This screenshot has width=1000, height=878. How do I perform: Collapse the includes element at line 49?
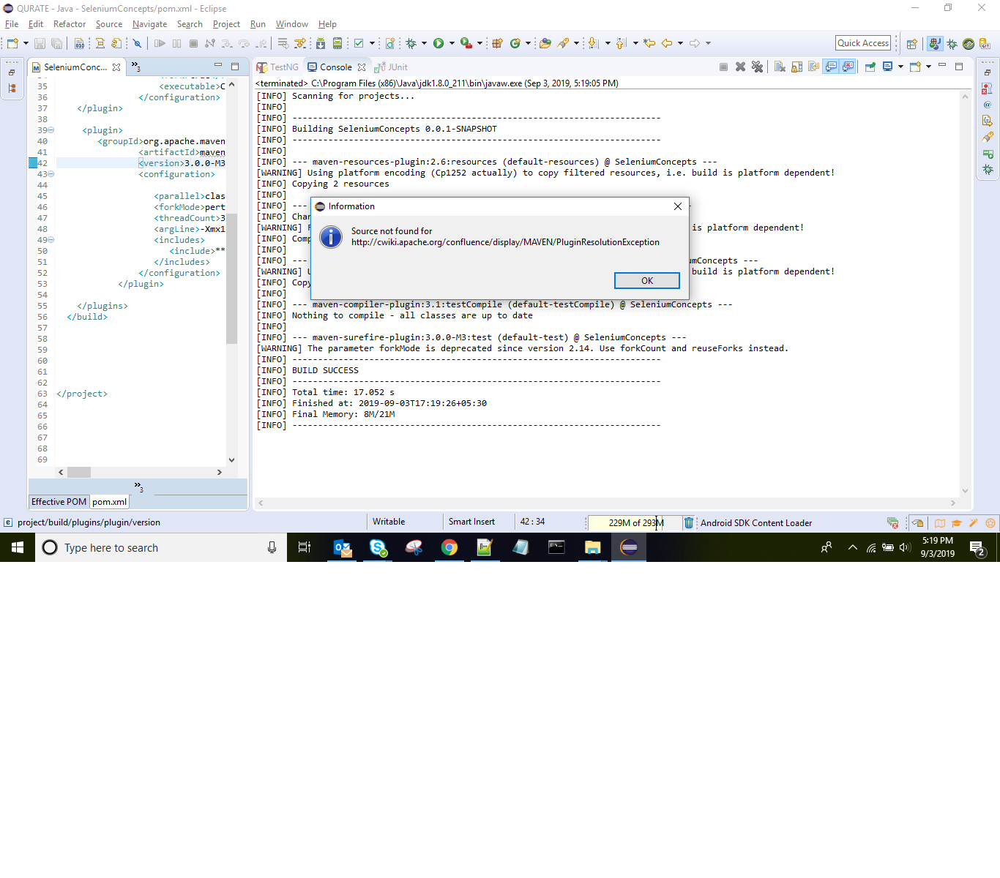51,240
